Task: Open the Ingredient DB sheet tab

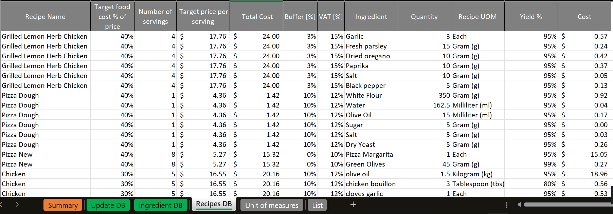Action: (x=160, y=205)
